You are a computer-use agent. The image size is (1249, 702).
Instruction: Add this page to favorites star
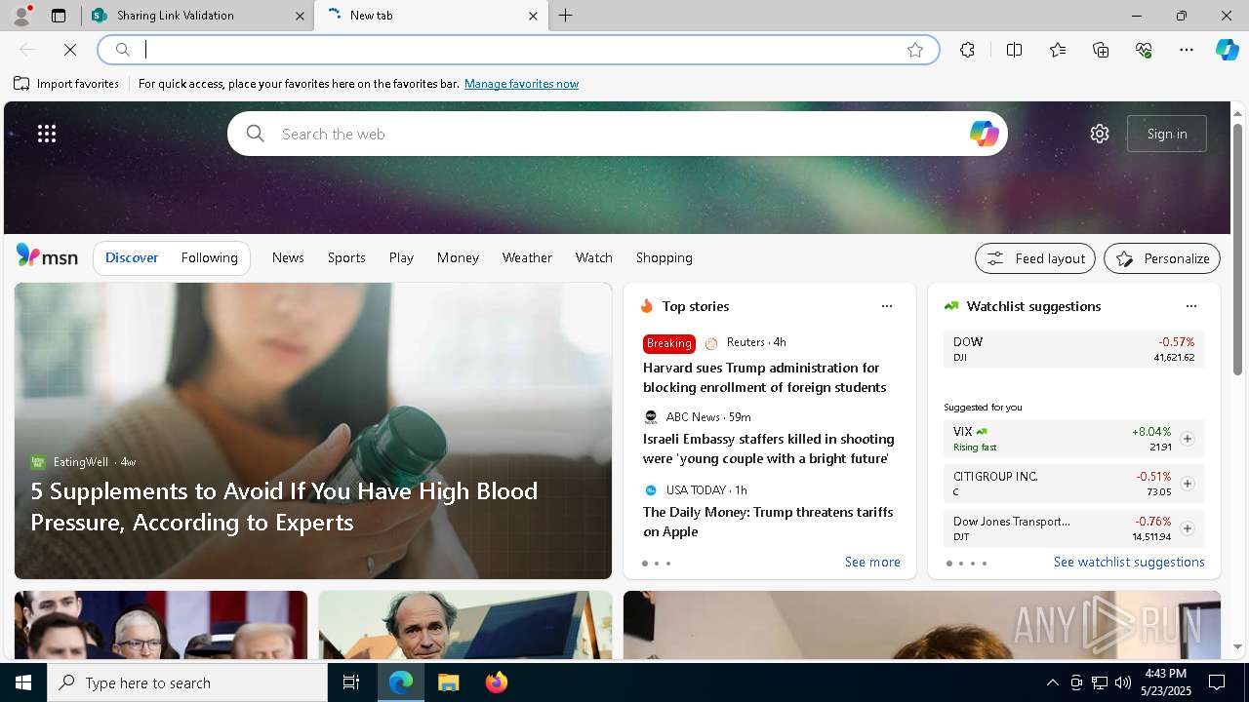[915, 50]
